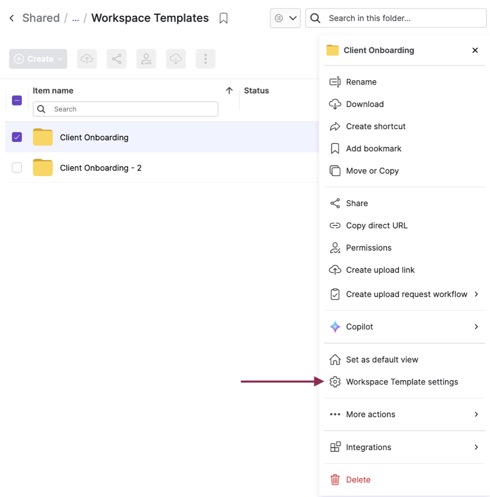Click the Share icon in the toolbar
This screenshot has width=490, height=497.
pyautogui.click(x=117, y=59)
